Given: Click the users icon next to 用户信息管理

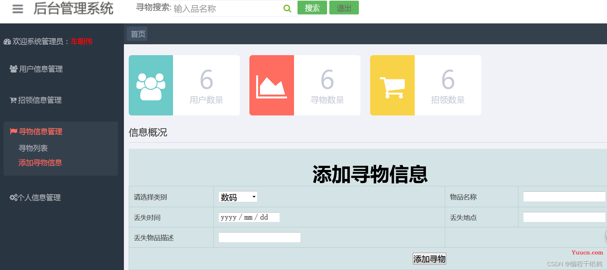Looking at the screenshot, I should 13,69.
